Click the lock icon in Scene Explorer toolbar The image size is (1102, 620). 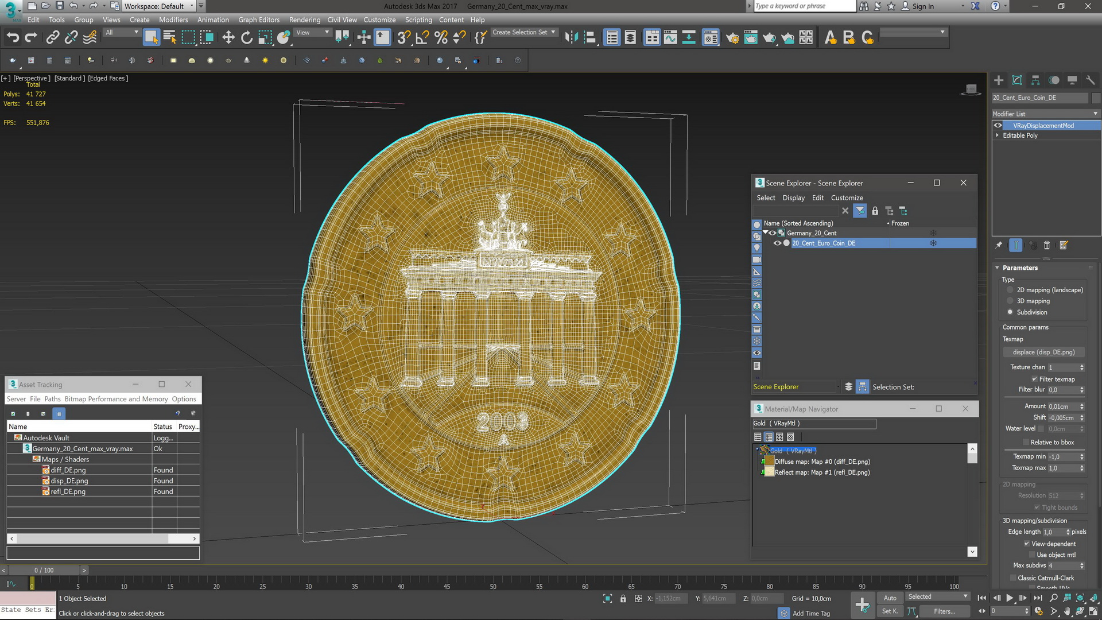pyautogui.click(x=875, y=211)
